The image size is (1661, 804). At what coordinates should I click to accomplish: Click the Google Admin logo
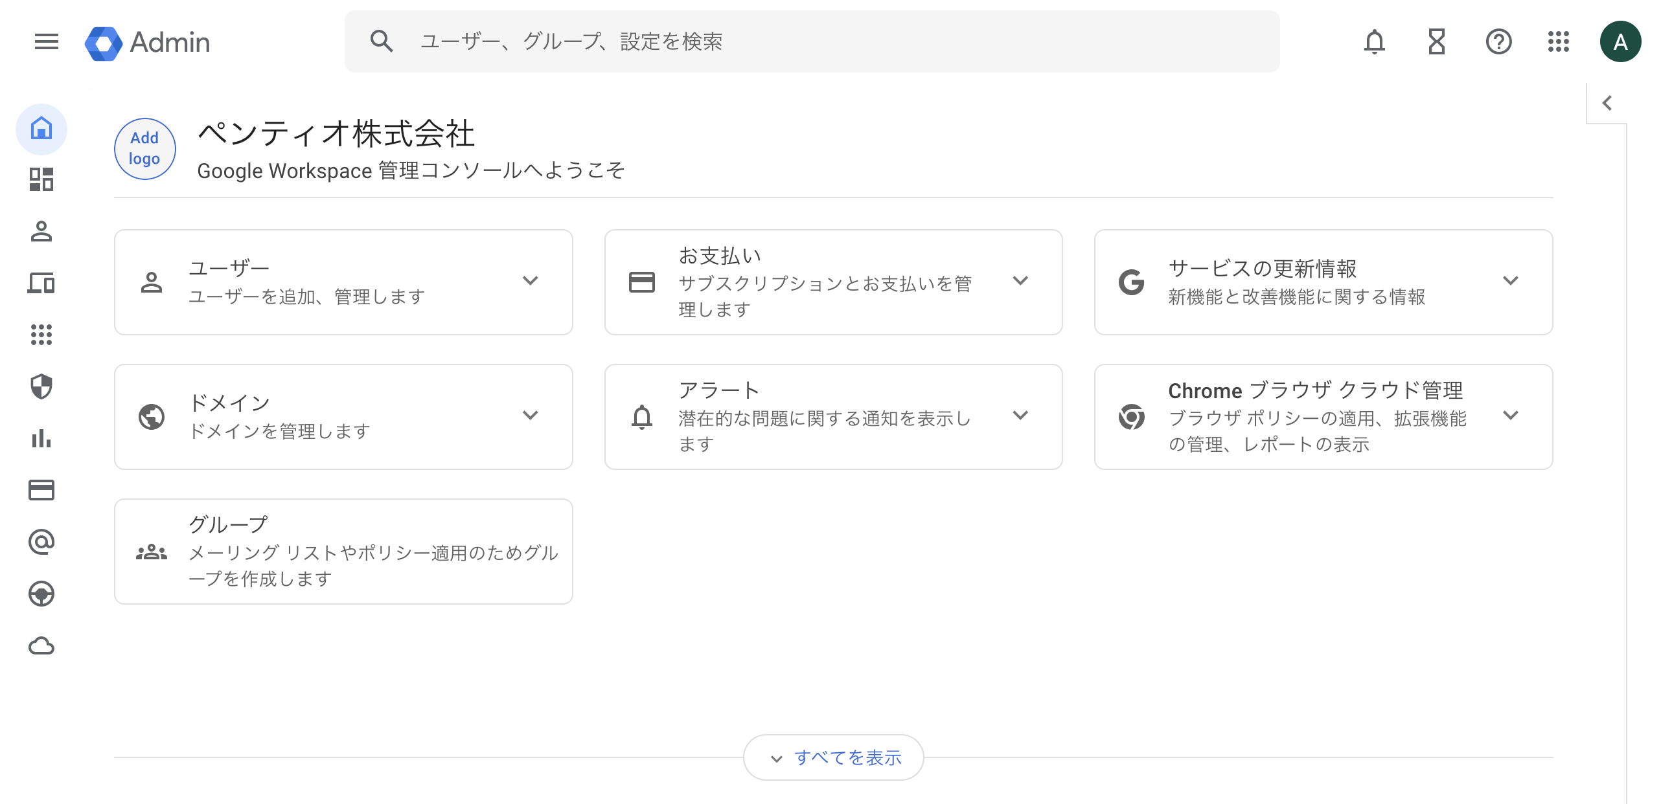148,43
